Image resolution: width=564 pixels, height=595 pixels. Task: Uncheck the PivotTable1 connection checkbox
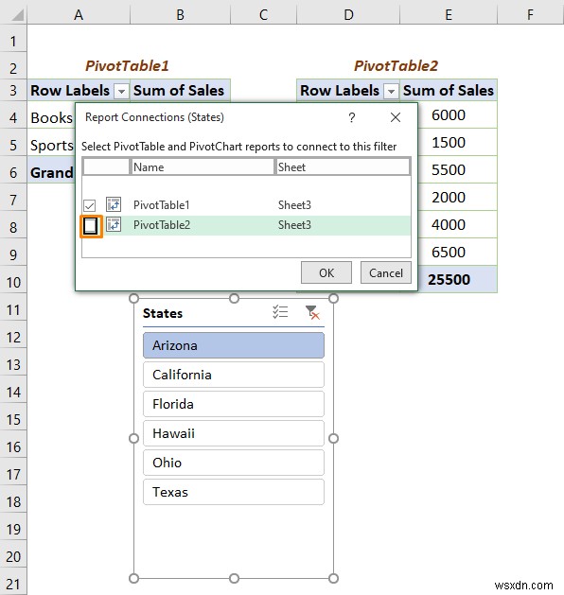[x=90, y=205]
